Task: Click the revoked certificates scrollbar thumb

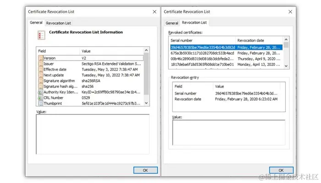Action: click(x=286, y=45)
